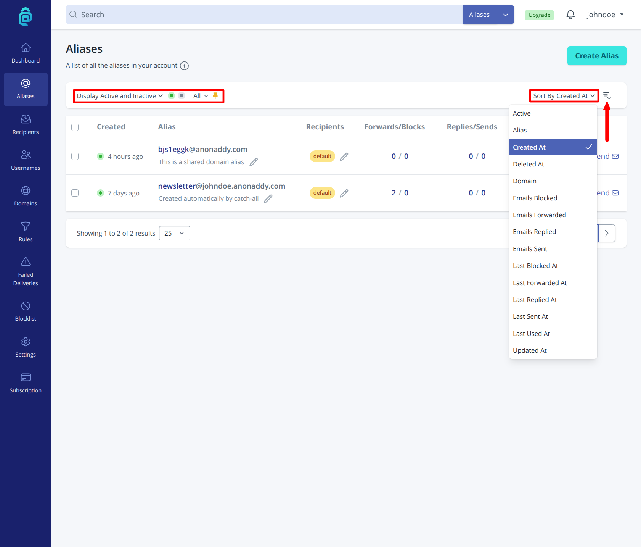Open the Dashboard sidebar page
The image size is (641, 547).
[26, 53]
